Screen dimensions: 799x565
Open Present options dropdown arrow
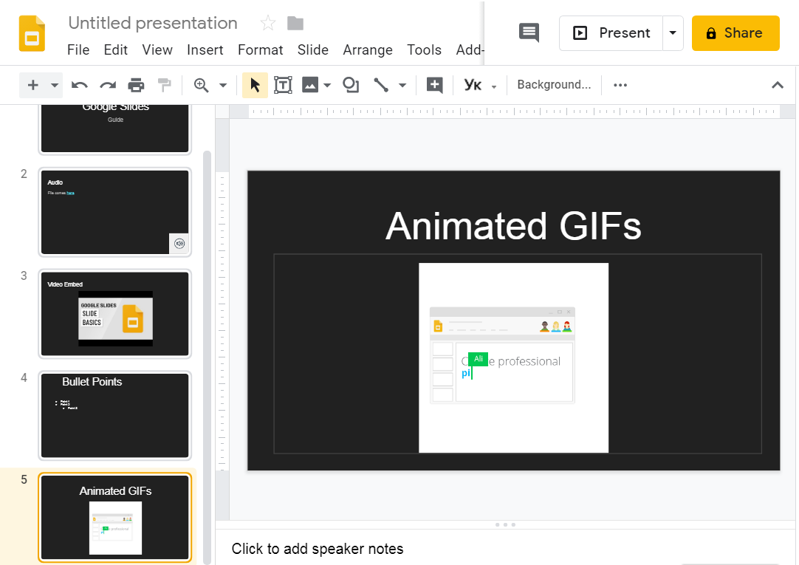click(672, 33)
